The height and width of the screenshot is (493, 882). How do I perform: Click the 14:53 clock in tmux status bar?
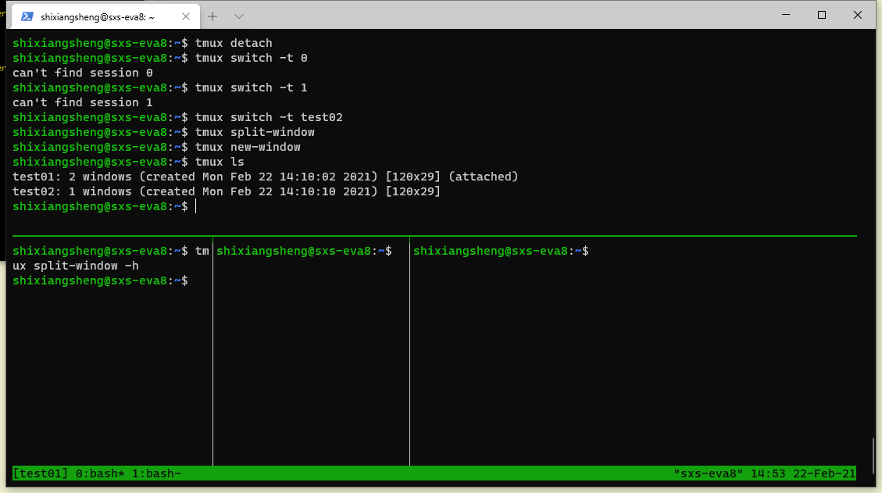(768, 474)
